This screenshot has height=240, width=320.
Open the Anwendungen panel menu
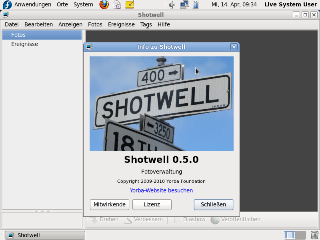coord(33,4)
